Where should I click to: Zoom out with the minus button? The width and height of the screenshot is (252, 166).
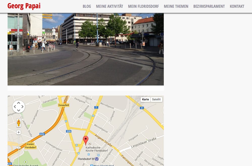point(19,148)
